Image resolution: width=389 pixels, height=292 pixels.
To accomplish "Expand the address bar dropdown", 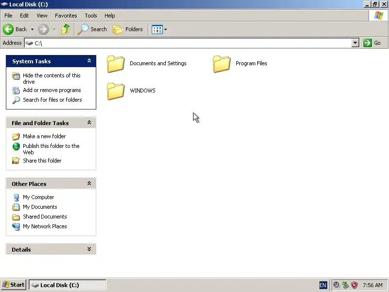I will (355, 43).
